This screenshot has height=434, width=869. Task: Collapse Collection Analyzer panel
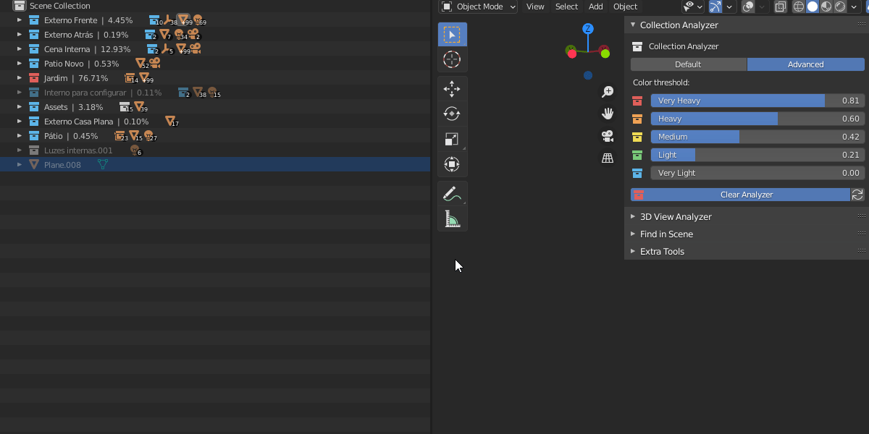point(633,25)
